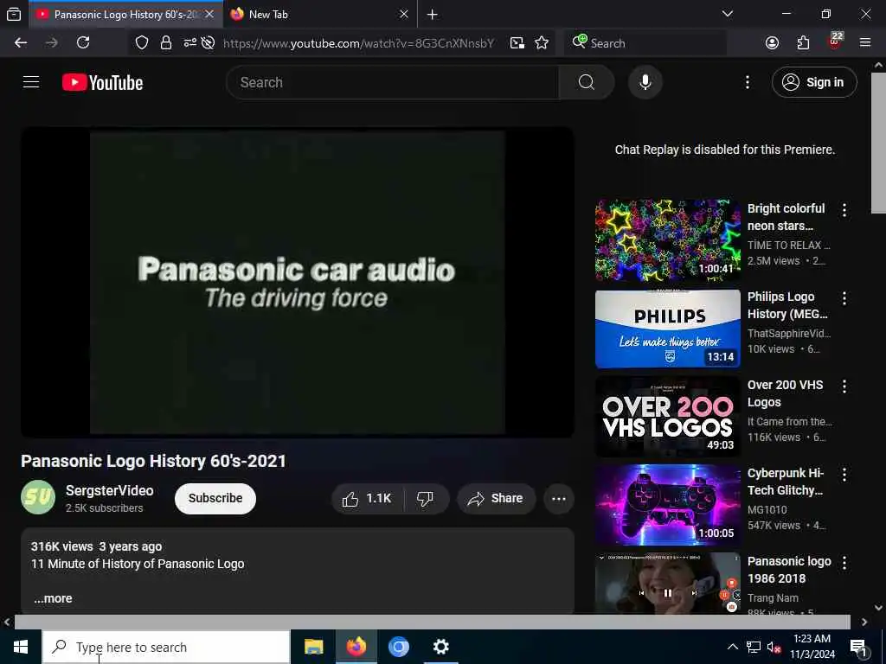The width and height of the screenshot is (886, 664).
Task: Click the YouTube search magnifier button
Action: pos(586,82)
